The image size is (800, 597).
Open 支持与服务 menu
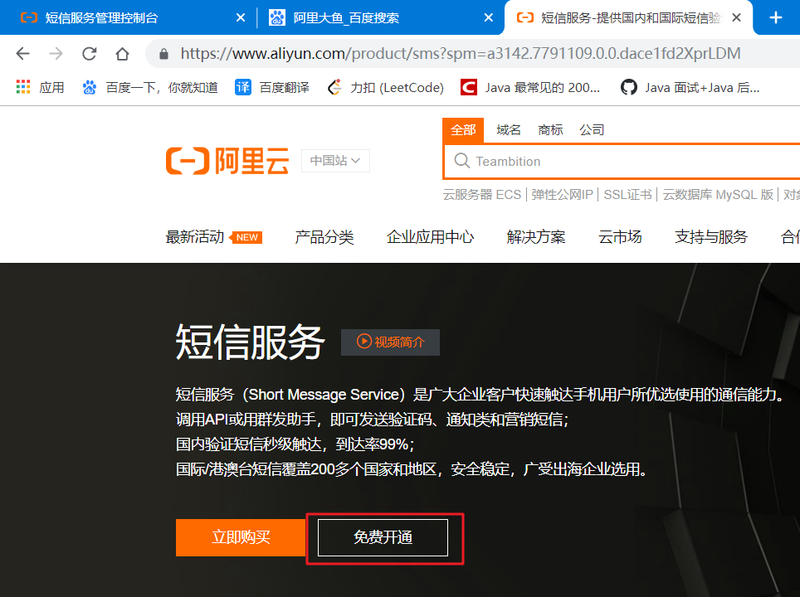710,236
